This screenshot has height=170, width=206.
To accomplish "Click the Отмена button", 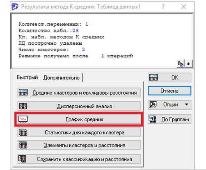I will [x=169, y=91].
